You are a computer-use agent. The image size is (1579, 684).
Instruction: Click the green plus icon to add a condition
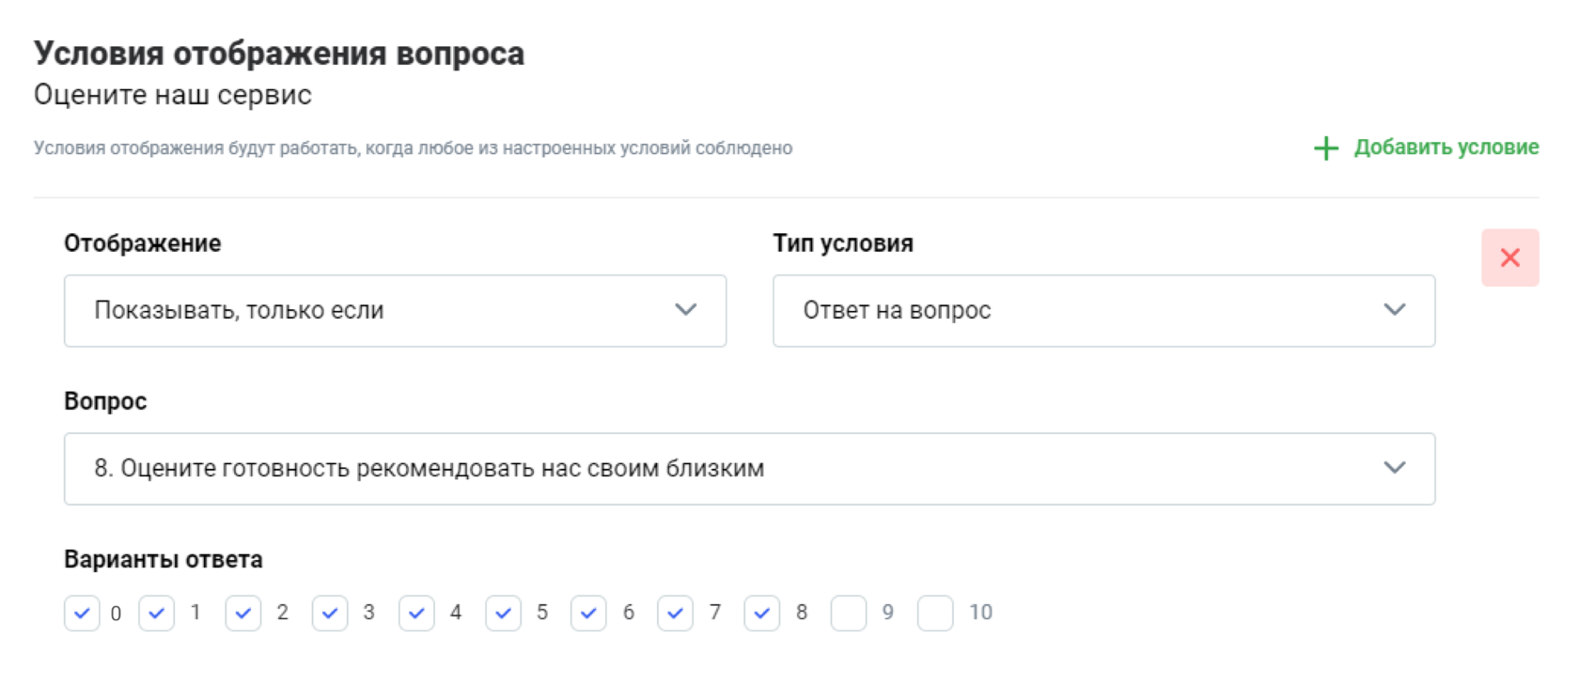(1325, 148)
